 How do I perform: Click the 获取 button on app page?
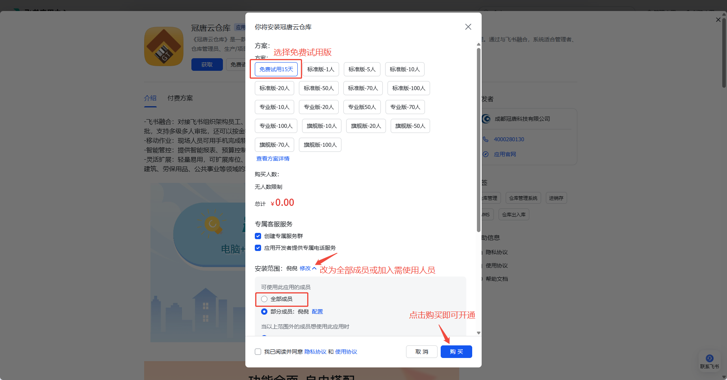(207, 65)
